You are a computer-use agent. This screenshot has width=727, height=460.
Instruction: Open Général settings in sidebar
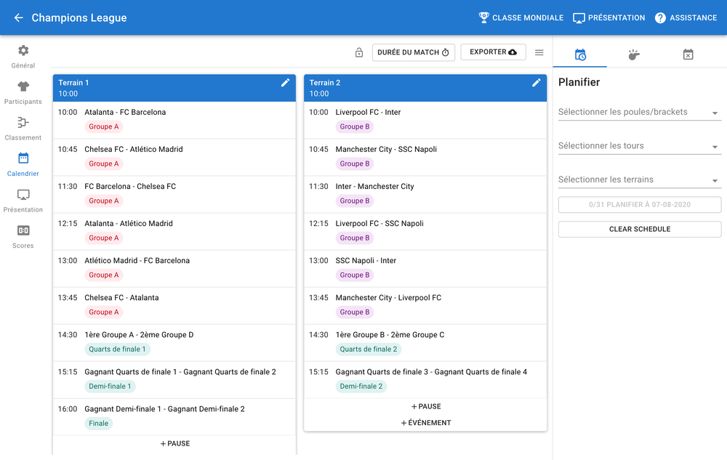point(23,57)
